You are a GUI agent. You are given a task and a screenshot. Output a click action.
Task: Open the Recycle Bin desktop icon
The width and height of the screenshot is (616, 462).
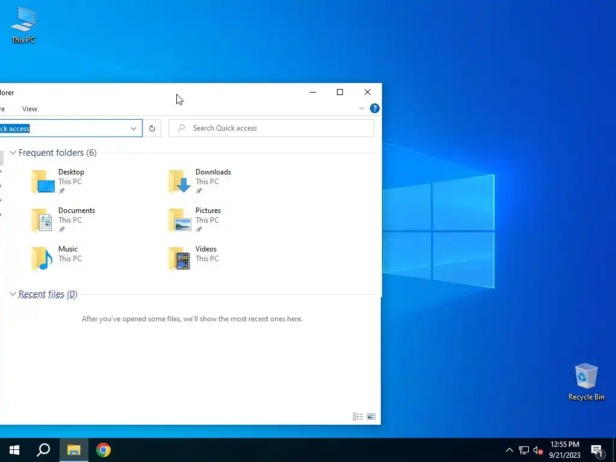[x=586, y=382]
